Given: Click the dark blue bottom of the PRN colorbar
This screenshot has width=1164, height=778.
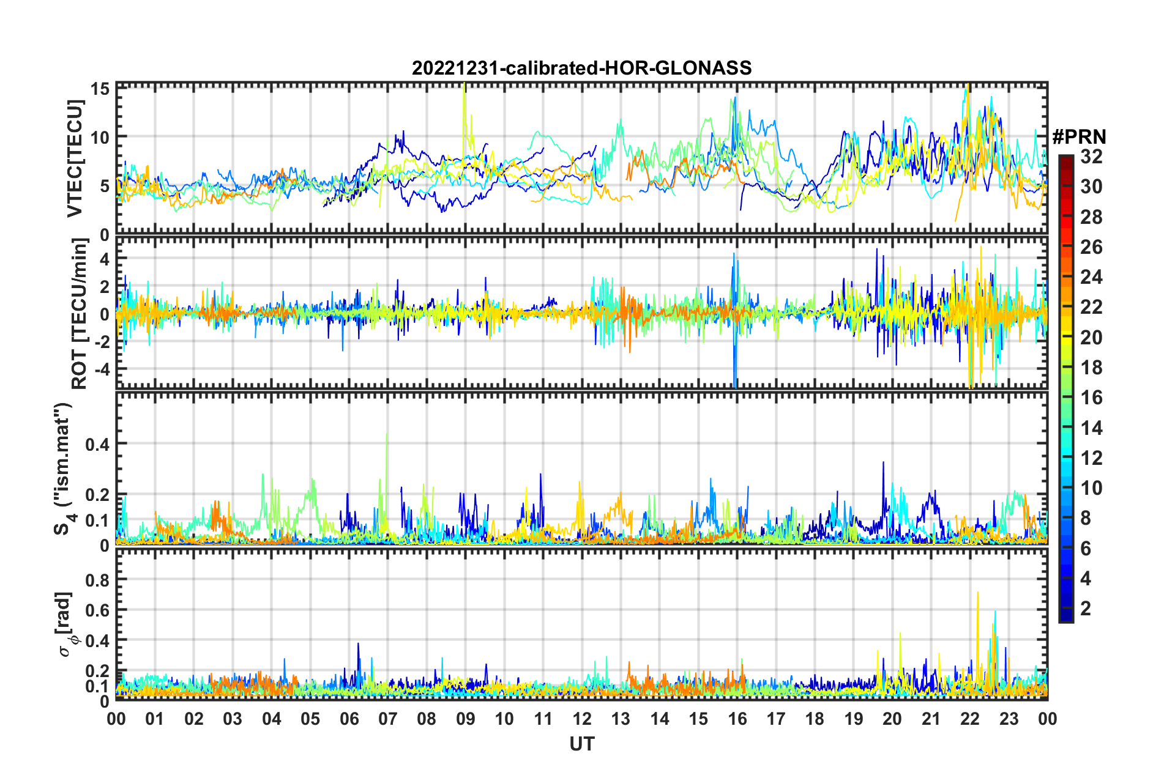Looking at the screenshot, I should tap(1066, 617).
